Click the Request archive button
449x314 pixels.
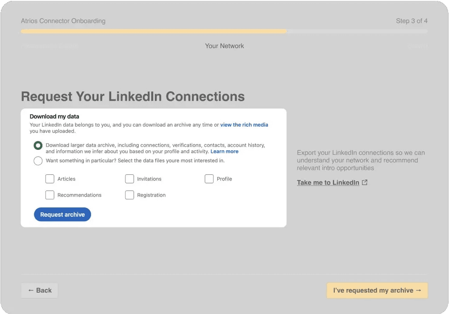62,215
